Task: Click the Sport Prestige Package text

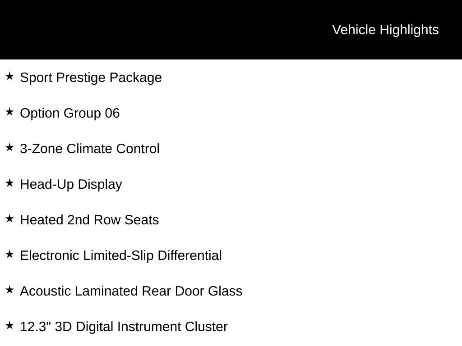Action: 91,77
